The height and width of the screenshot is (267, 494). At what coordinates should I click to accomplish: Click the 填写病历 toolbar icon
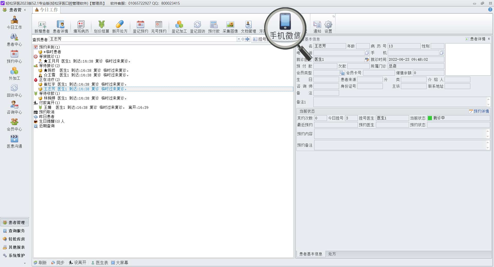pos(81,27)
